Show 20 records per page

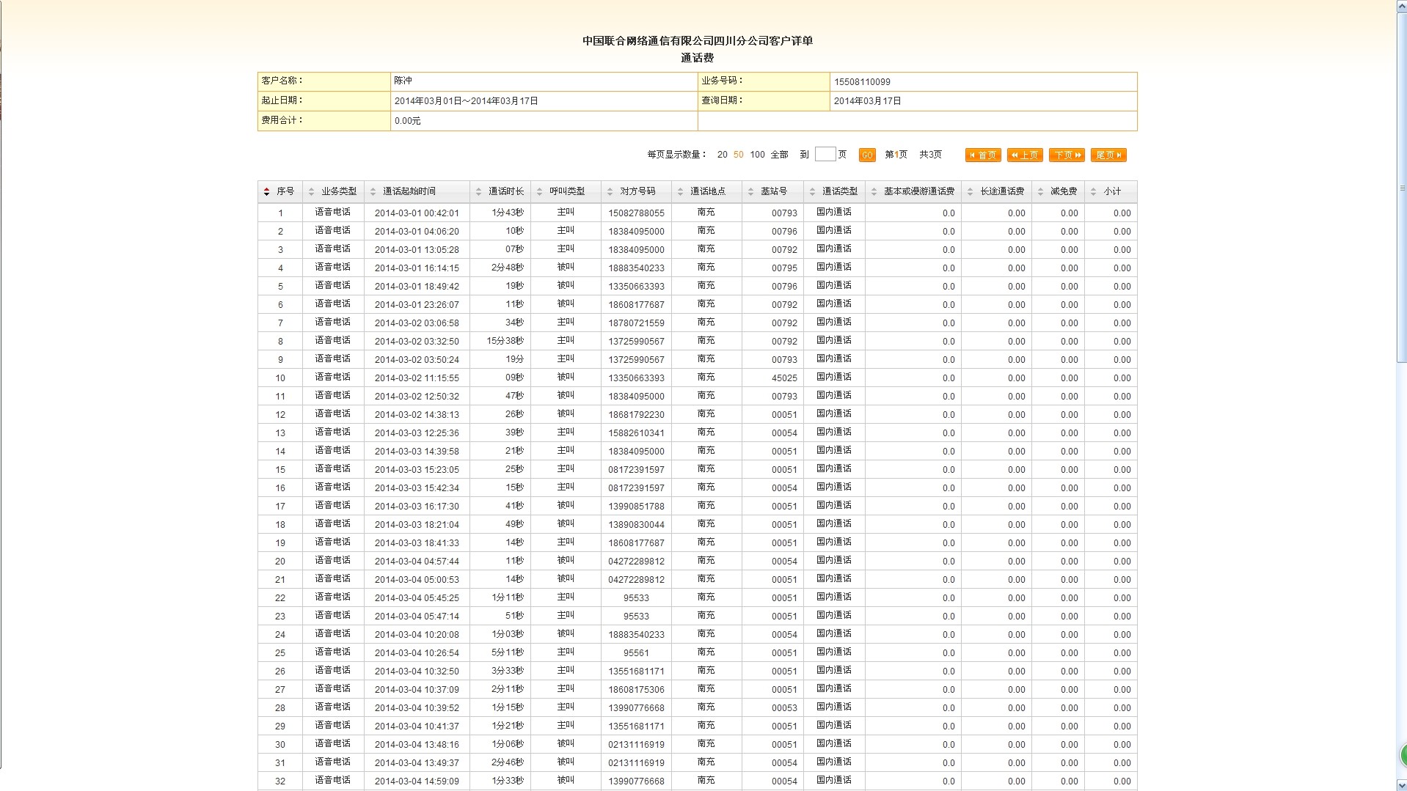pyautogui.click(x=723, y=155)
